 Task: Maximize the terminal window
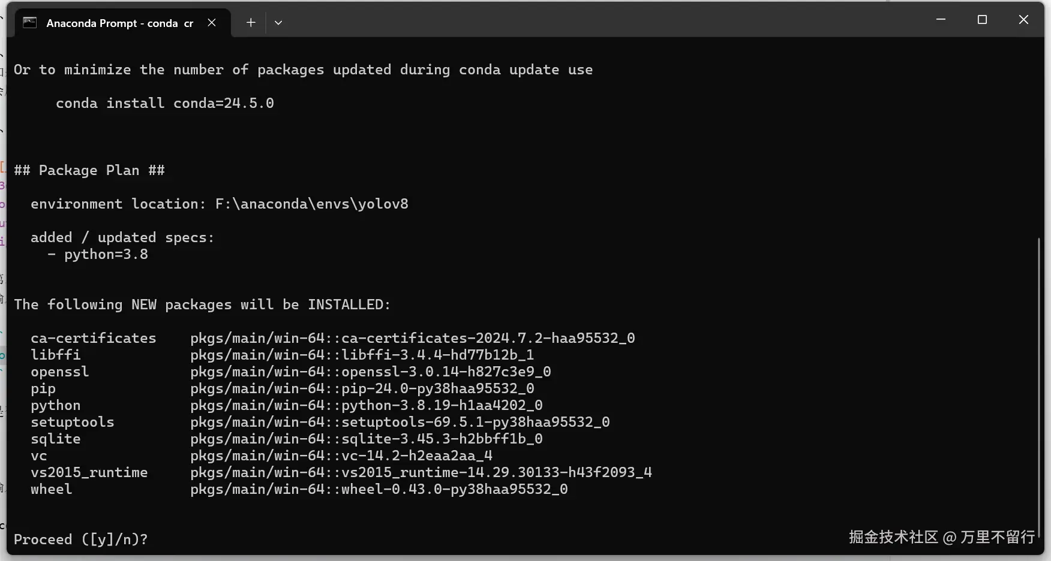(x=982, y=20)
